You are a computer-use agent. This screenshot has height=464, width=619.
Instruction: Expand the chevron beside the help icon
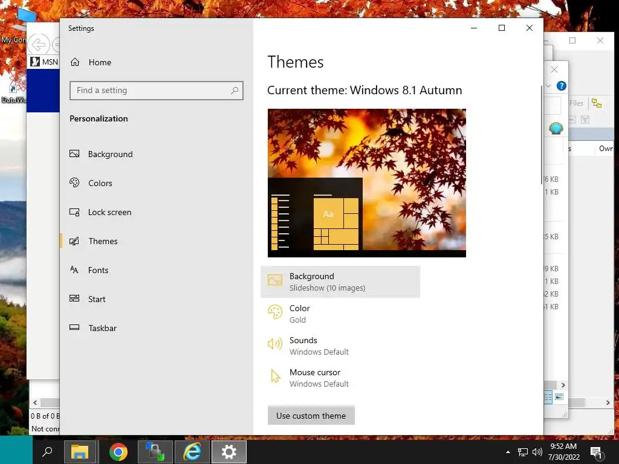point(548,86)
